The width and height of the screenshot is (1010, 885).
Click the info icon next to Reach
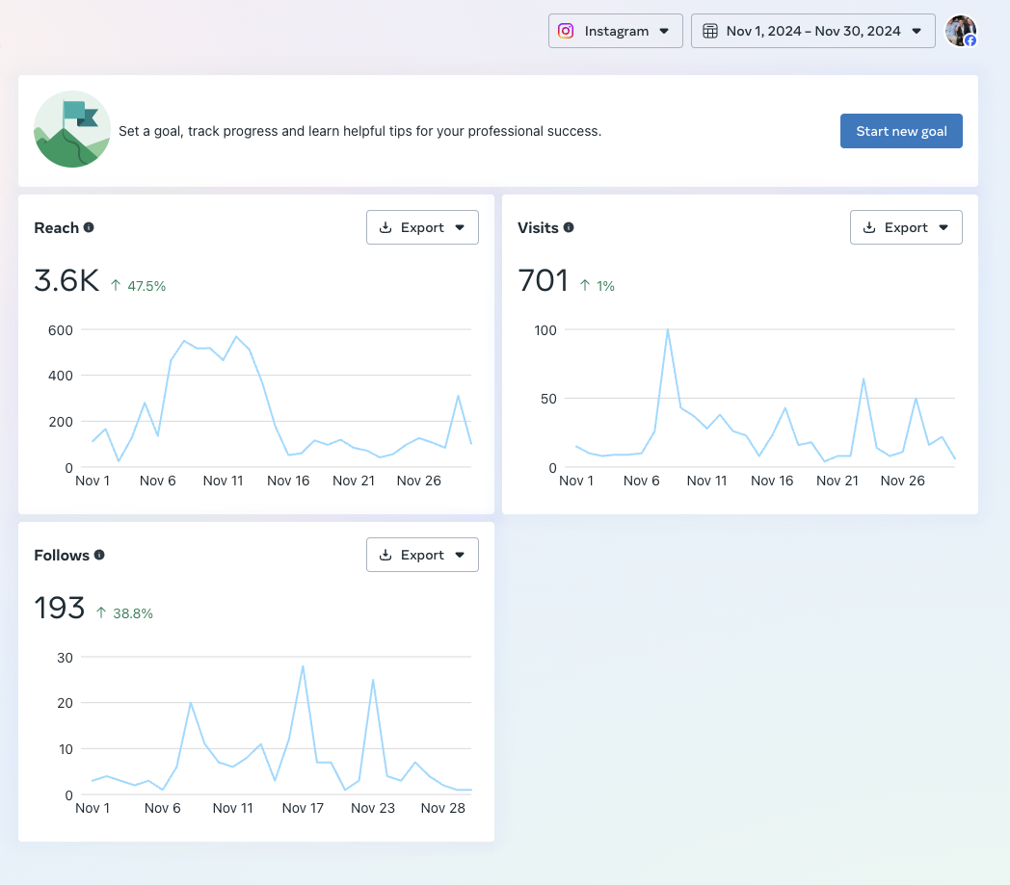click(89, 227)
